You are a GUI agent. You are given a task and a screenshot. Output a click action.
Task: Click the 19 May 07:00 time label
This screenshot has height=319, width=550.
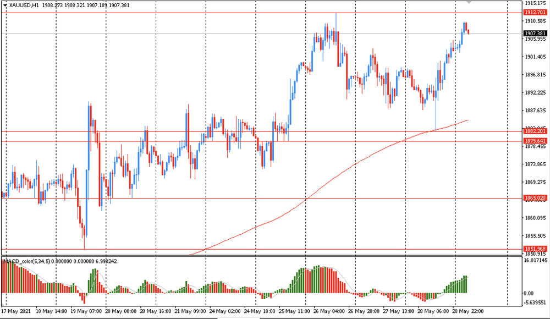(x=86, y=311)
